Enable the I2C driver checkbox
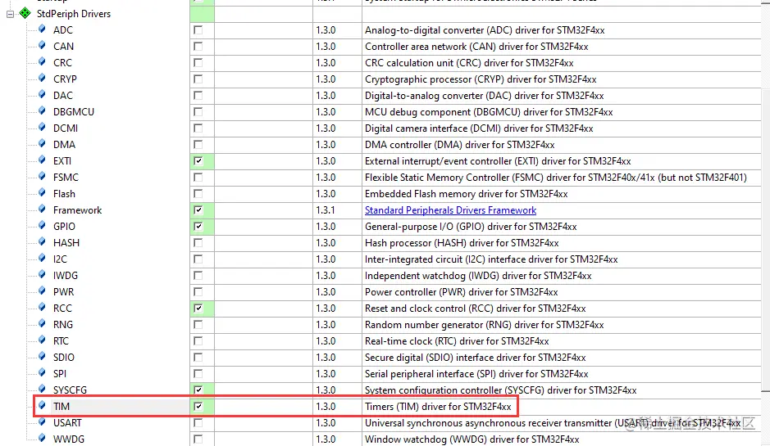770x446 pixels. [198, 259]
